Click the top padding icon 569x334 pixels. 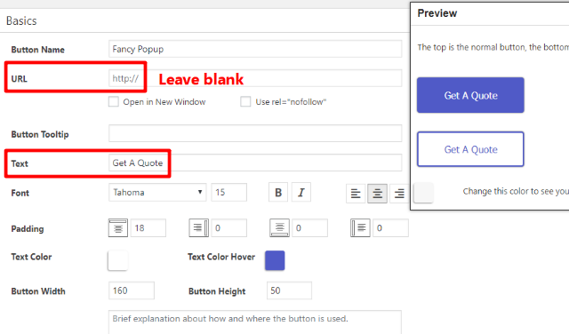click(118, 228)
